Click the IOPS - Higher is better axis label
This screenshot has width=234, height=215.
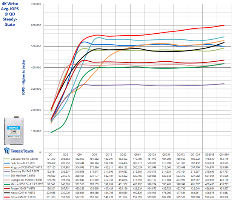pyautogui.click(x=23, y=77)
